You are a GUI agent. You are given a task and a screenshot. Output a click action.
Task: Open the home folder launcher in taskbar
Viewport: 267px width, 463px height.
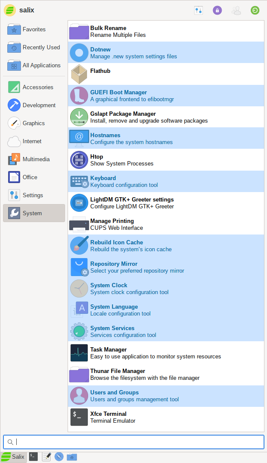click(72, 457)
